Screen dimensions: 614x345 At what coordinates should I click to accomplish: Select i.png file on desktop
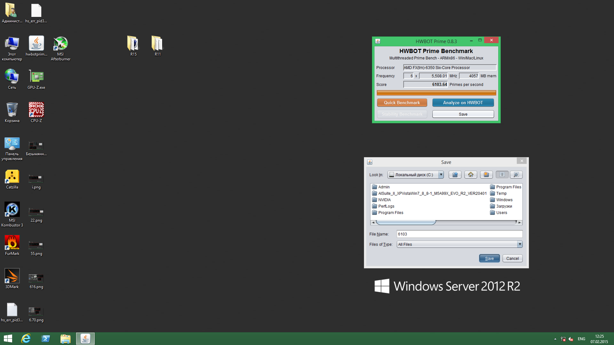pos(36,182)
